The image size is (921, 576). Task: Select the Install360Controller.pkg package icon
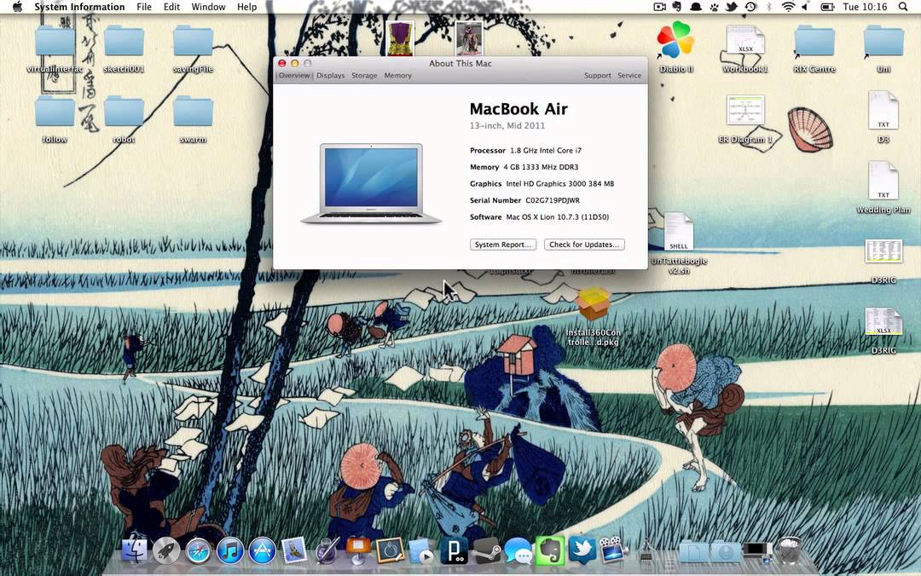tap(594, 304)
